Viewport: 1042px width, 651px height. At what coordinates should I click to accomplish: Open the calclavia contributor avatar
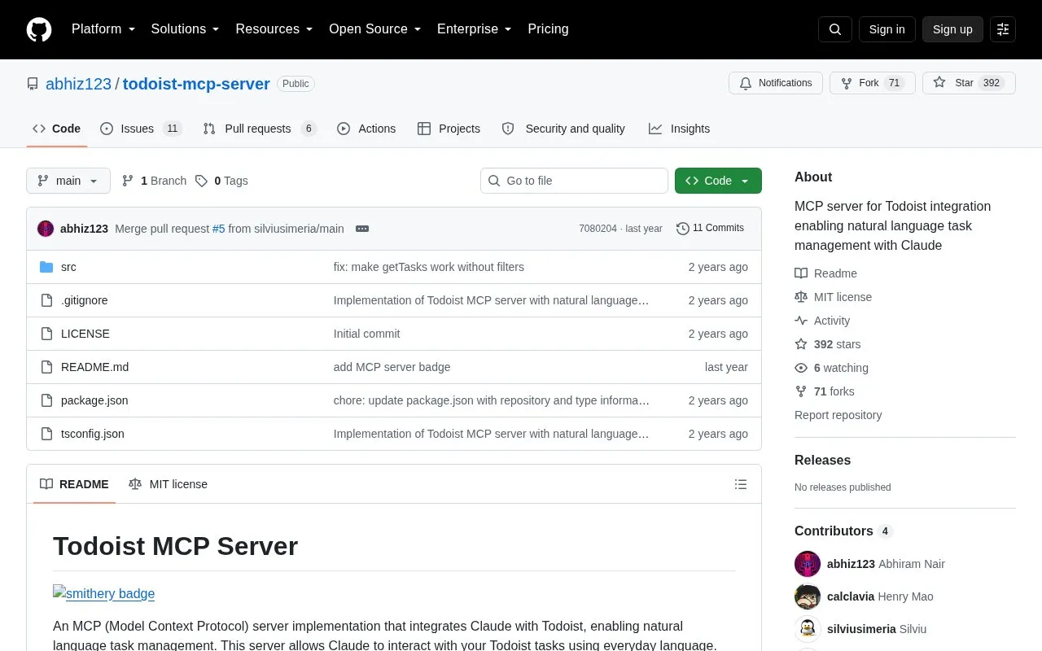[808, 596]
